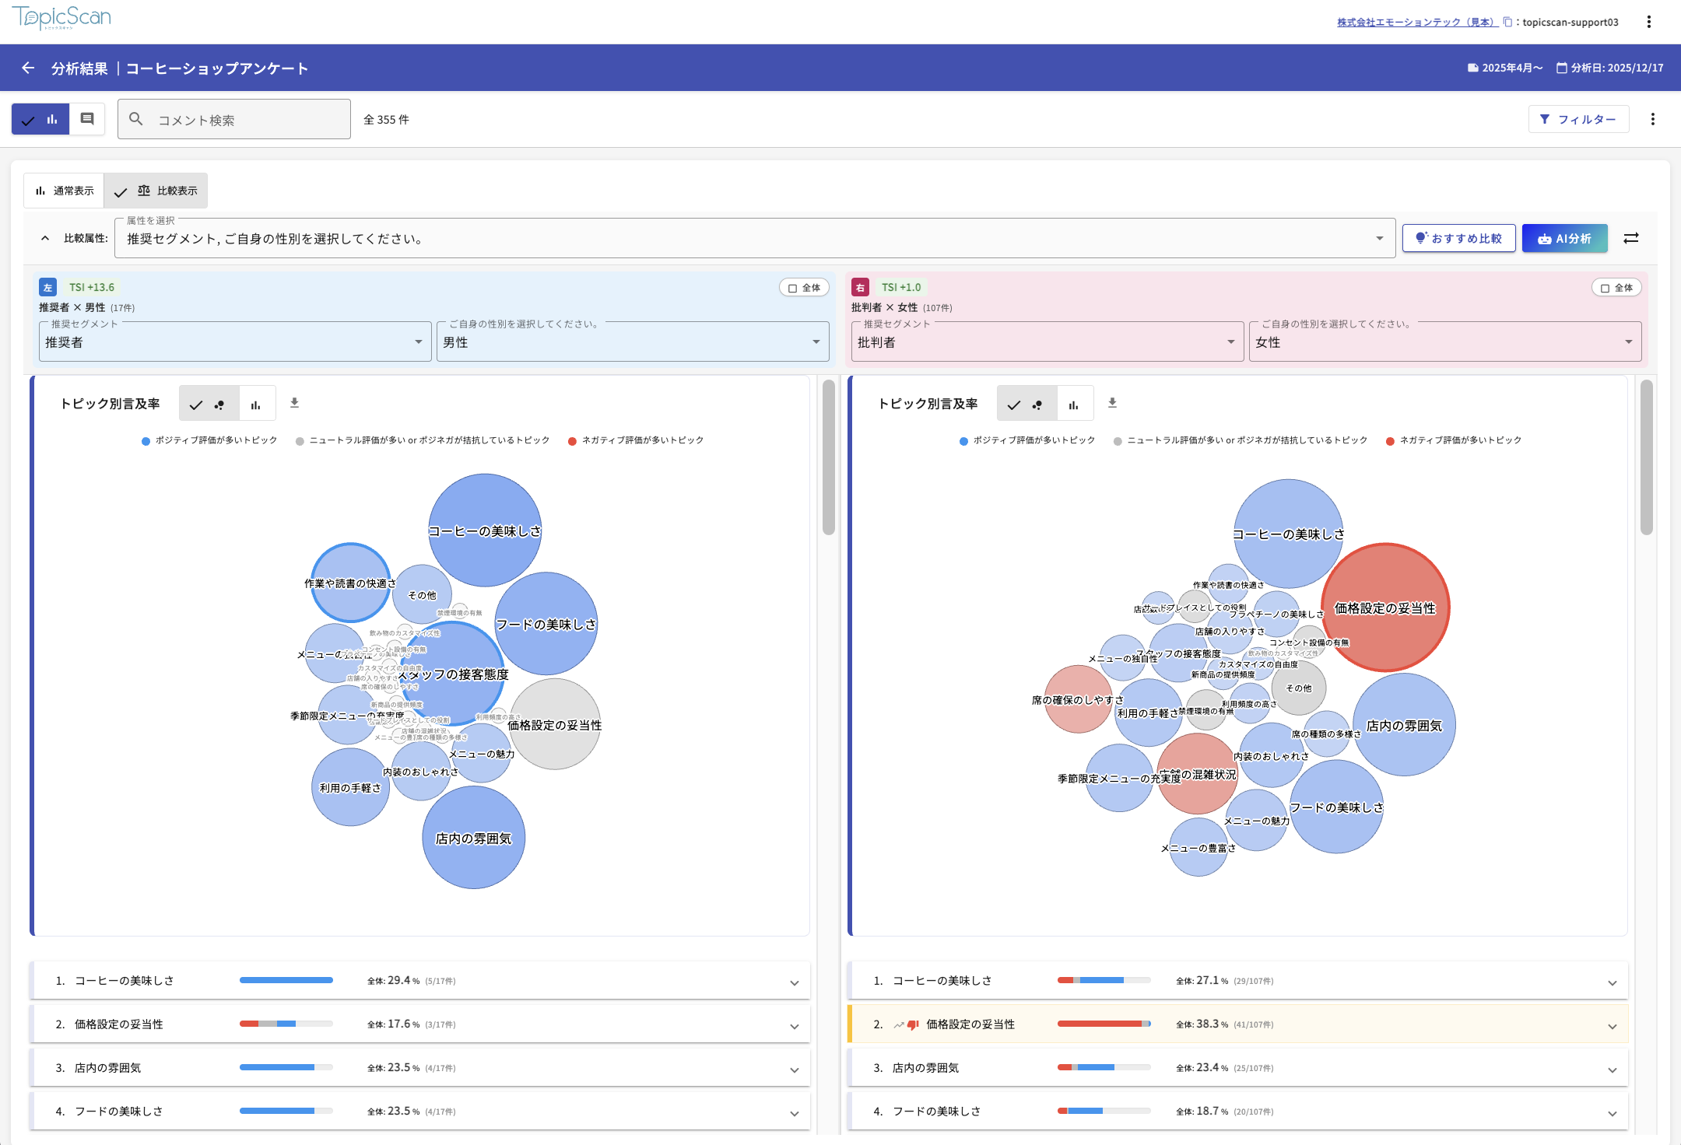
Task: Download the left topic bubble chart
Action: pyautogui.click(x=294, y=403)
